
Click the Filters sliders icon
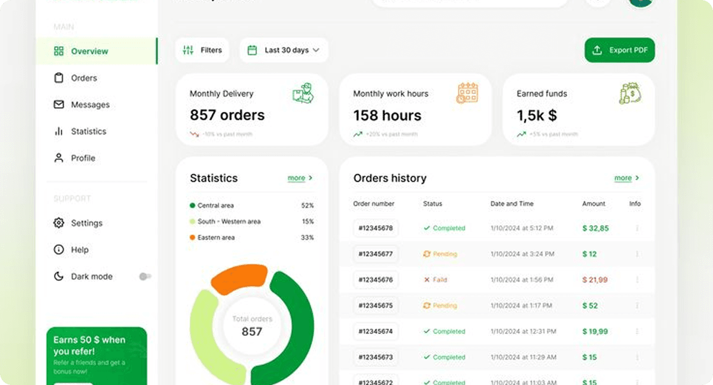tap(188, 50)
